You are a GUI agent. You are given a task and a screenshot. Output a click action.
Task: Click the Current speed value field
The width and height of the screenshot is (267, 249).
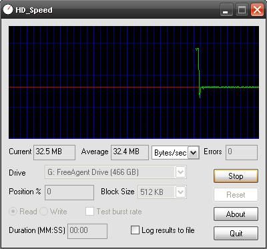54,152
